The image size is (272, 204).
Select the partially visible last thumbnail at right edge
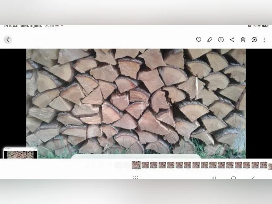coord(270,166)
